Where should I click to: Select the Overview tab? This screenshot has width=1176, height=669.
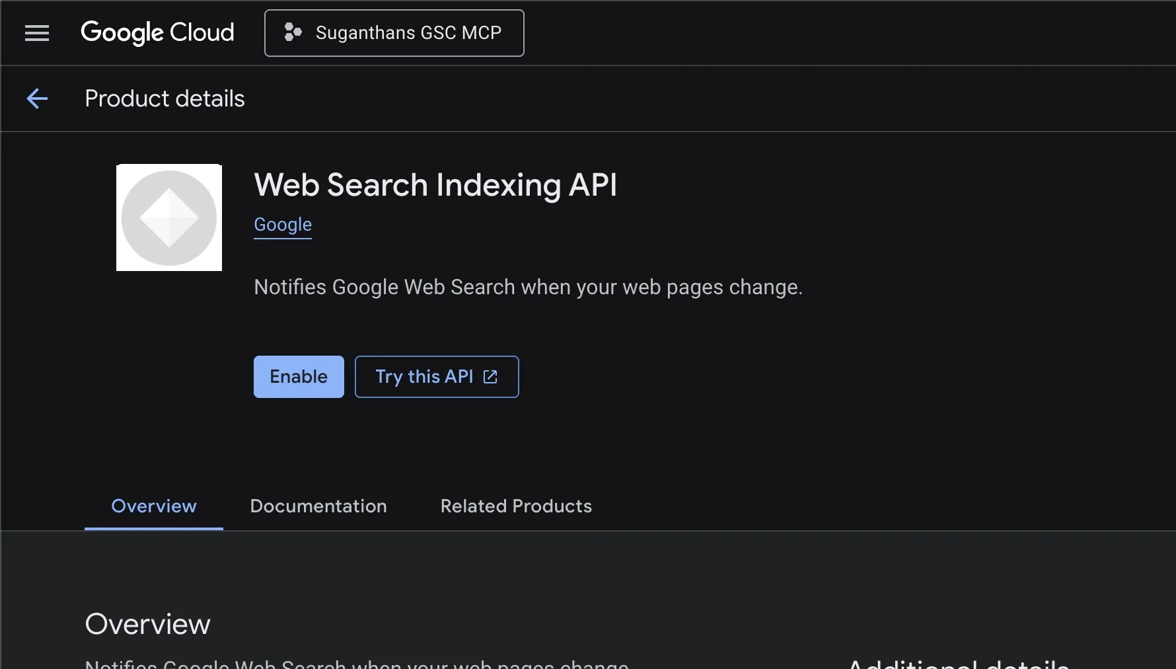154,506
